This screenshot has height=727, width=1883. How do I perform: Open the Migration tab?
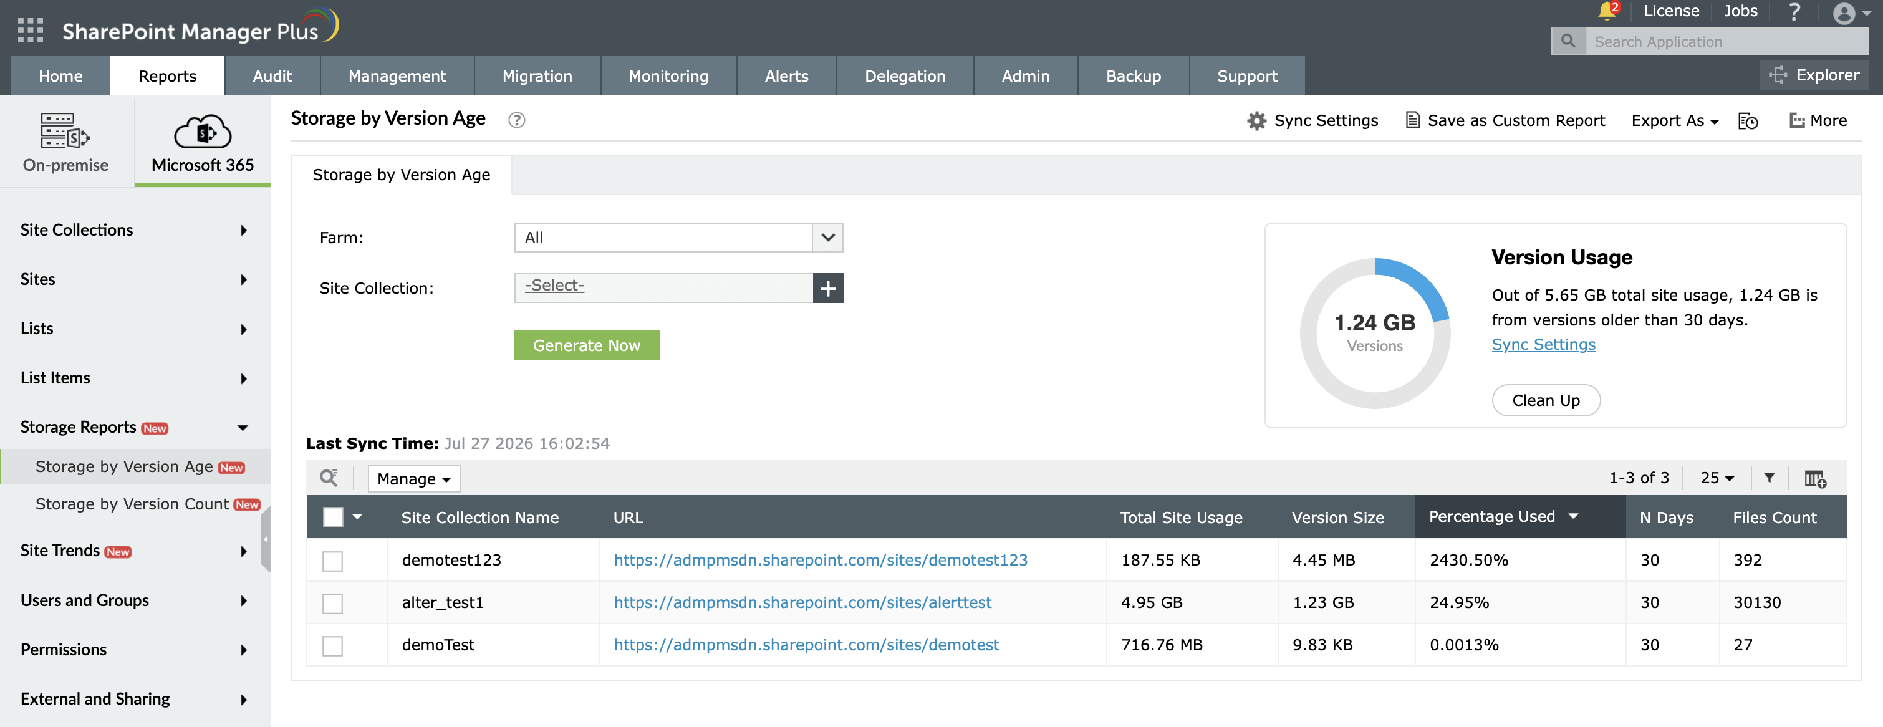point(537,76)
